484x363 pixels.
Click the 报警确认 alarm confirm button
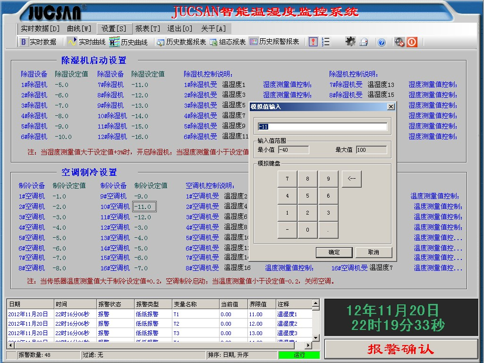[x=401, y=349]
